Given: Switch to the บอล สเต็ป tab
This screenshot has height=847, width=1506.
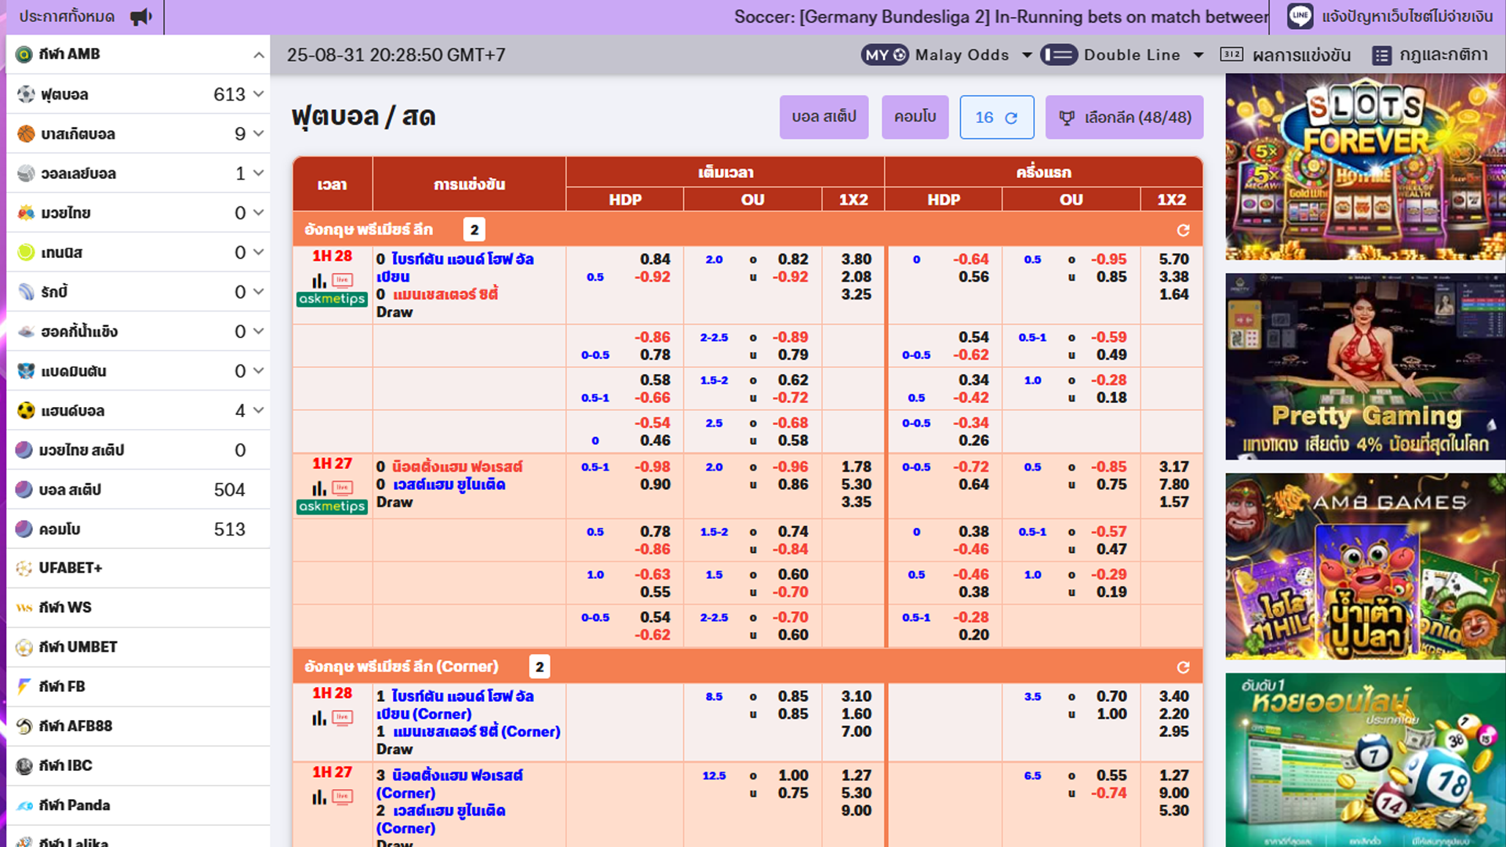Looking at the screenshot, I should pyautogui.click(x=824, y=118).
